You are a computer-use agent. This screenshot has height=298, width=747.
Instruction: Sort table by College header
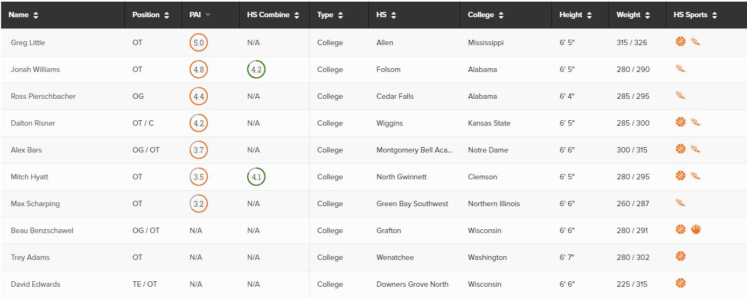(x=486, y=15)
